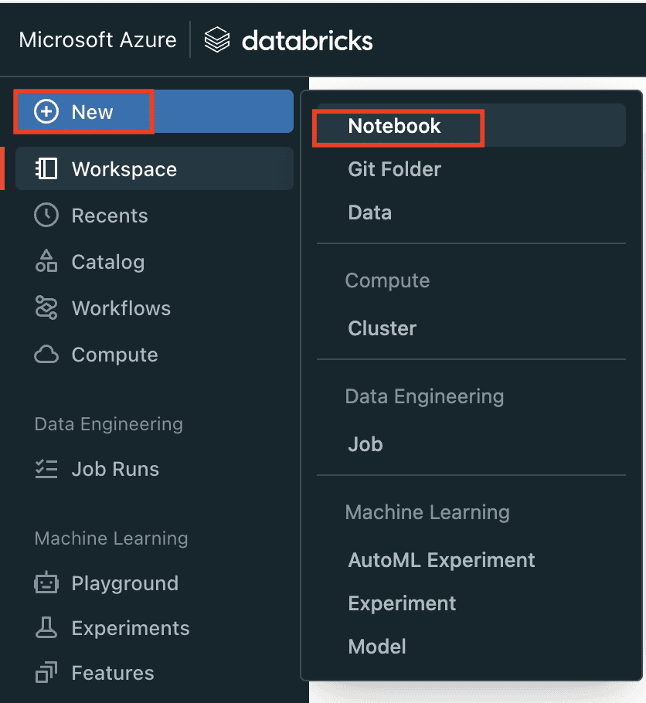Screen dimensions: 646x703
Task: Click the Catalog shapes icon
Action: (x=46, y=262)
